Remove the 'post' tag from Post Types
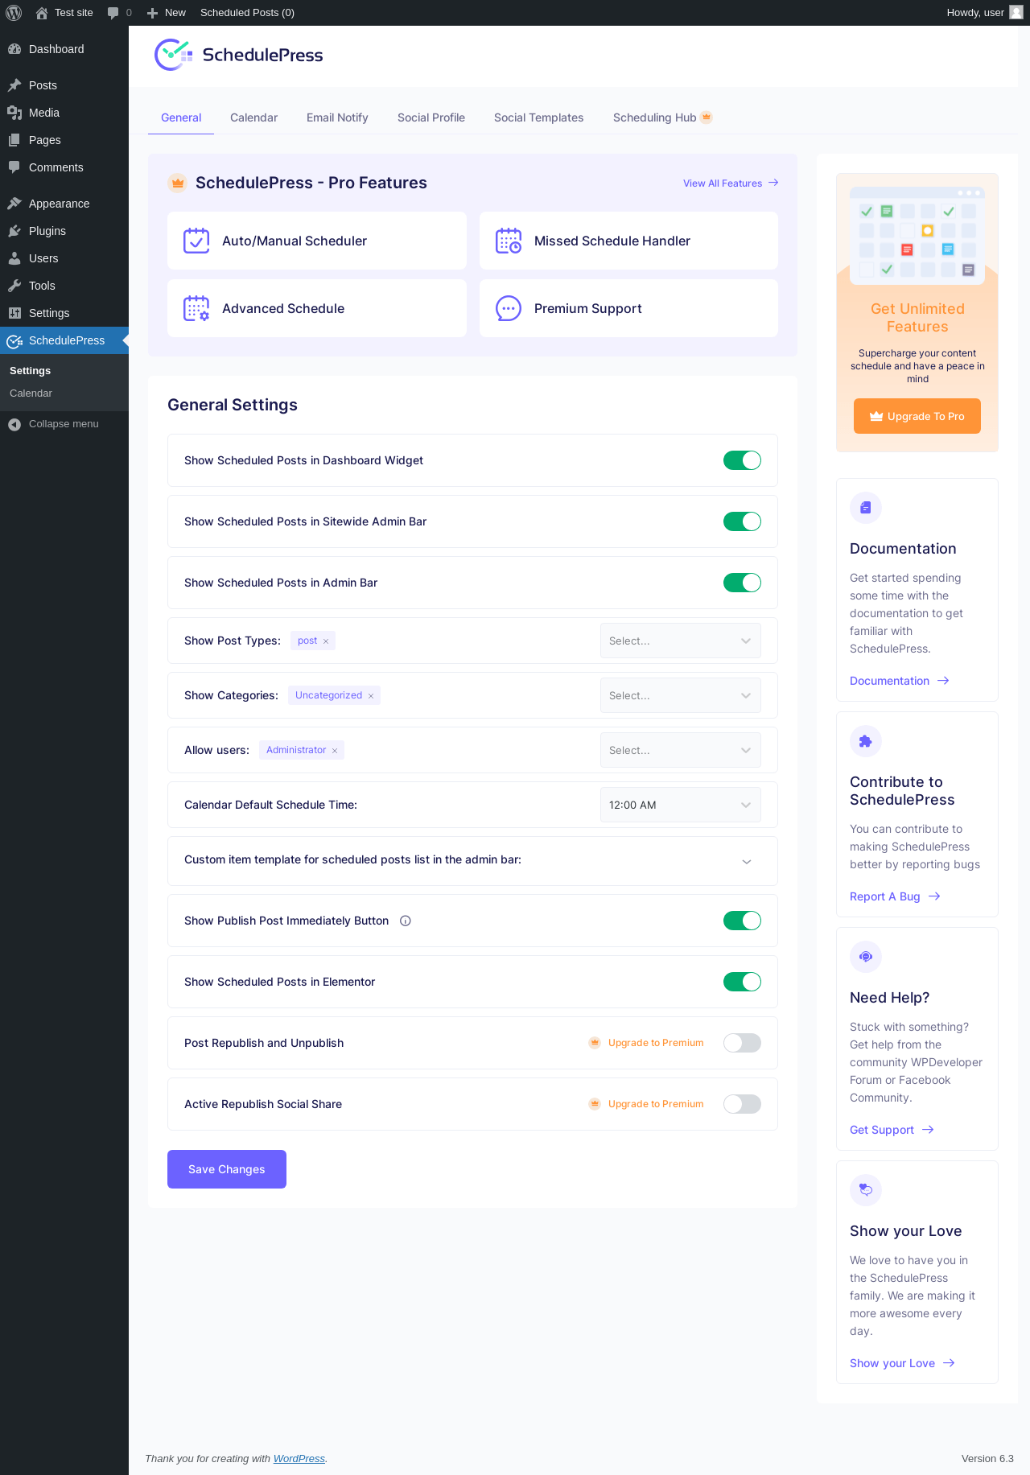 coord(326,641)
